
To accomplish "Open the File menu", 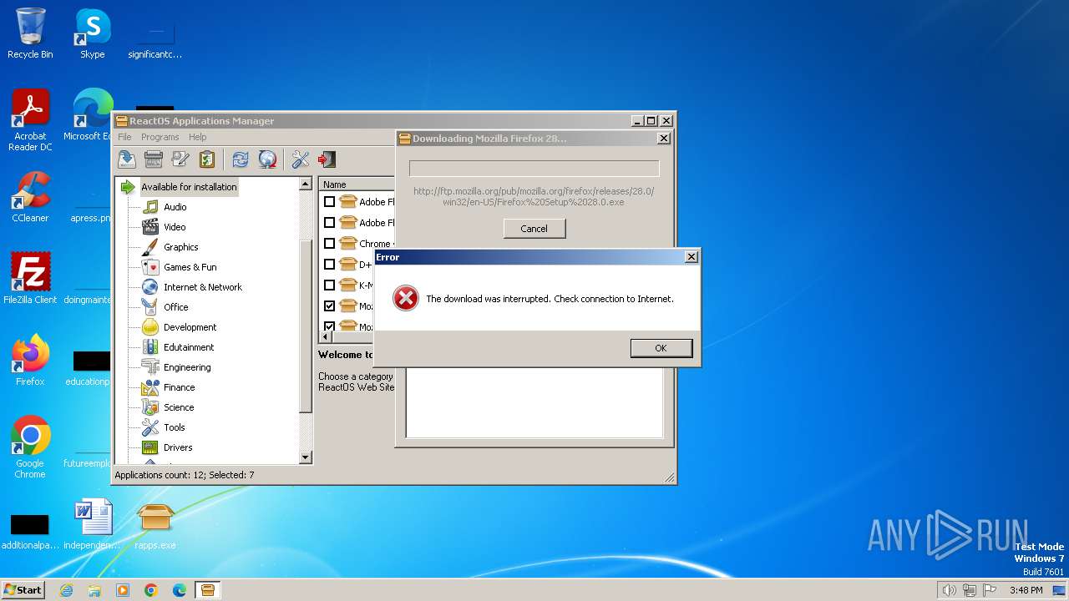I will pyautogui.click(x=124, y=137).
